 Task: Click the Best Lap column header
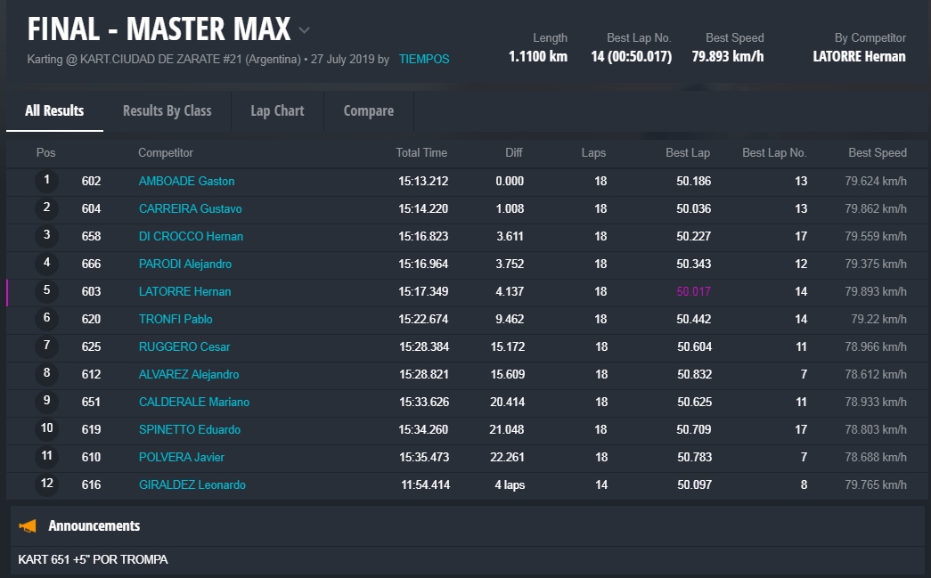687,152
